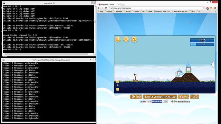Restart the level with the circular arrow button

point(126,39)
